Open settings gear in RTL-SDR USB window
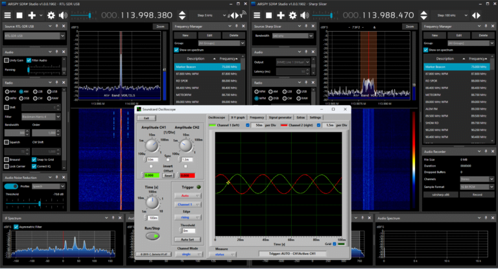This screenshot has width=498, height=269. (x=51, y=16)
